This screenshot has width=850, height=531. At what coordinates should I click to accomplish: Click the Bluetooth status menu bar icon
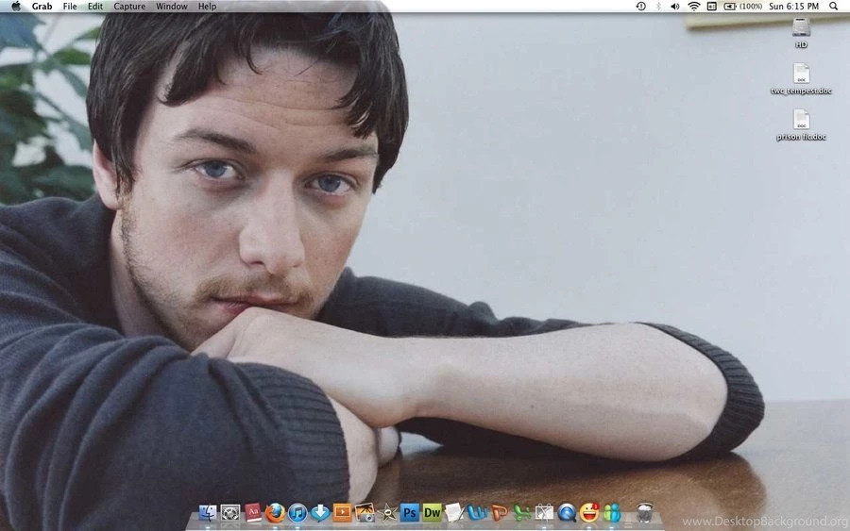(658, 7)
